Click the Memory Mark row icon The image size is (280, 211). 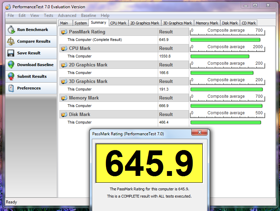pos(64,98)
